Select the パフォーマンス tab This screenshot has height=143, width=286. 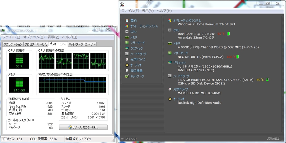pyautogui.click(x=58, y=44)
